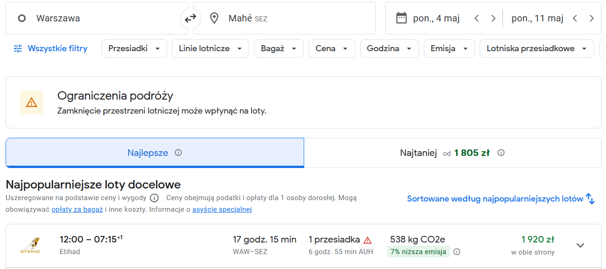Click the 1 920 zł price
This screenshot has width=606, height=269.
pyautogui.click(x=538, y=240)
